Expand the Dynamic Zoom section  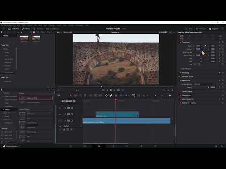[x=187, y=77]
